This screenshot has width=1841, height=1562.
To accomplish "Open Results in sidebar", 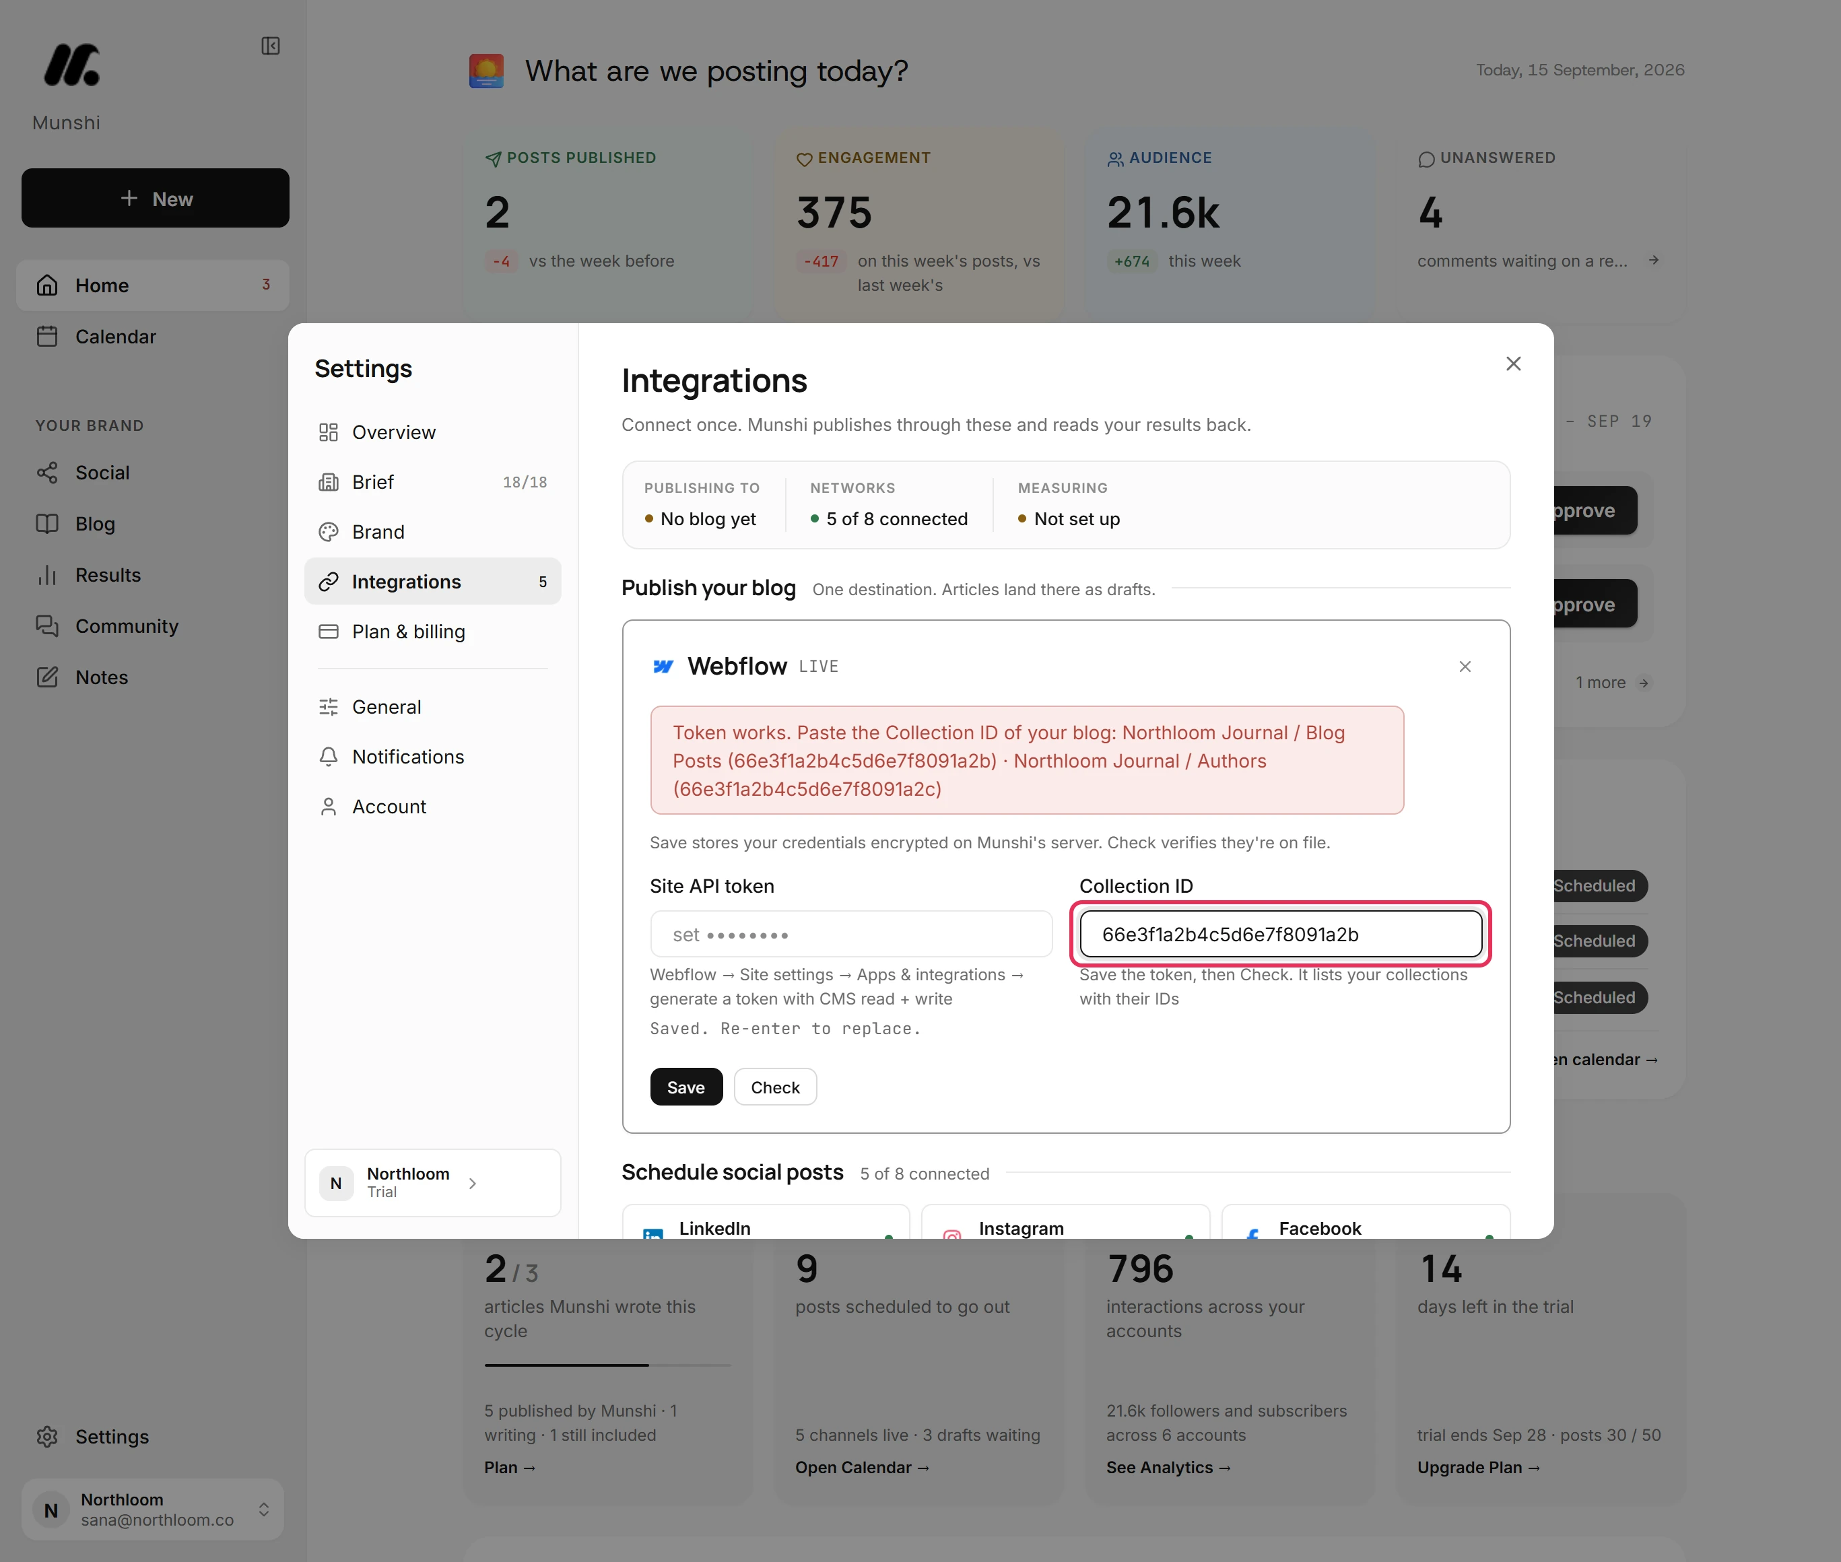I will coord(152,576).
